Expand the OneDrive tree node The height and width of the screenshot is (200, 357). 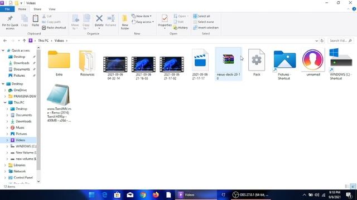coord(5,90)
